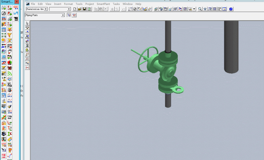Click the EXP icon in Smart palette
Viewport: 264px width, 160px height.
click(x=4, y=144)
